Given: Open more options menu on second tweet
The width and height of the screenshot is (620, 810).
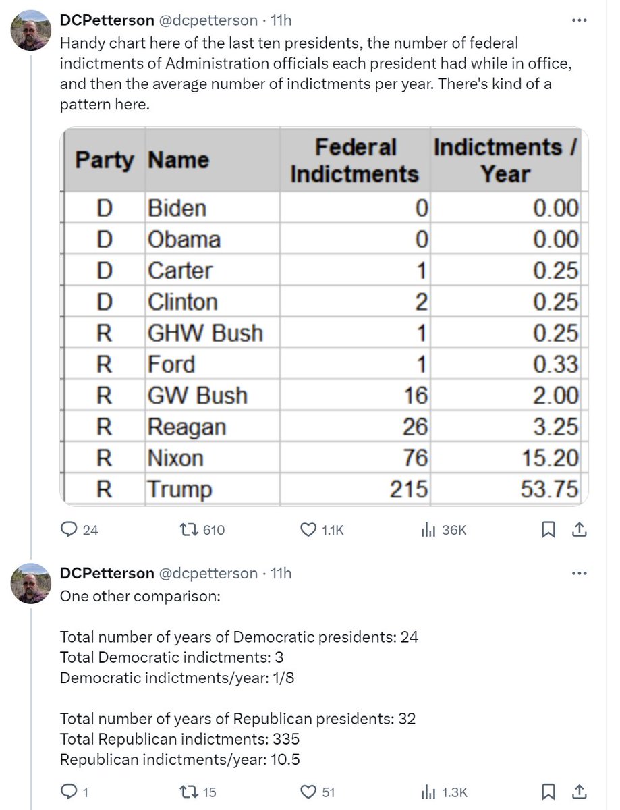Looking at the screenshot, I should pyautogui.click(x=579, y=573).
